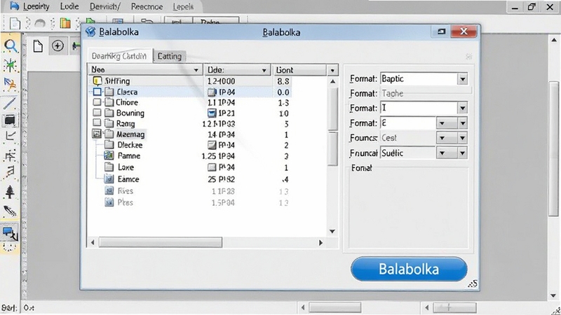This screenshot has height=315, width=561.
Task: Click the large blue Balabolka button
Action: [x=409, y=269]
